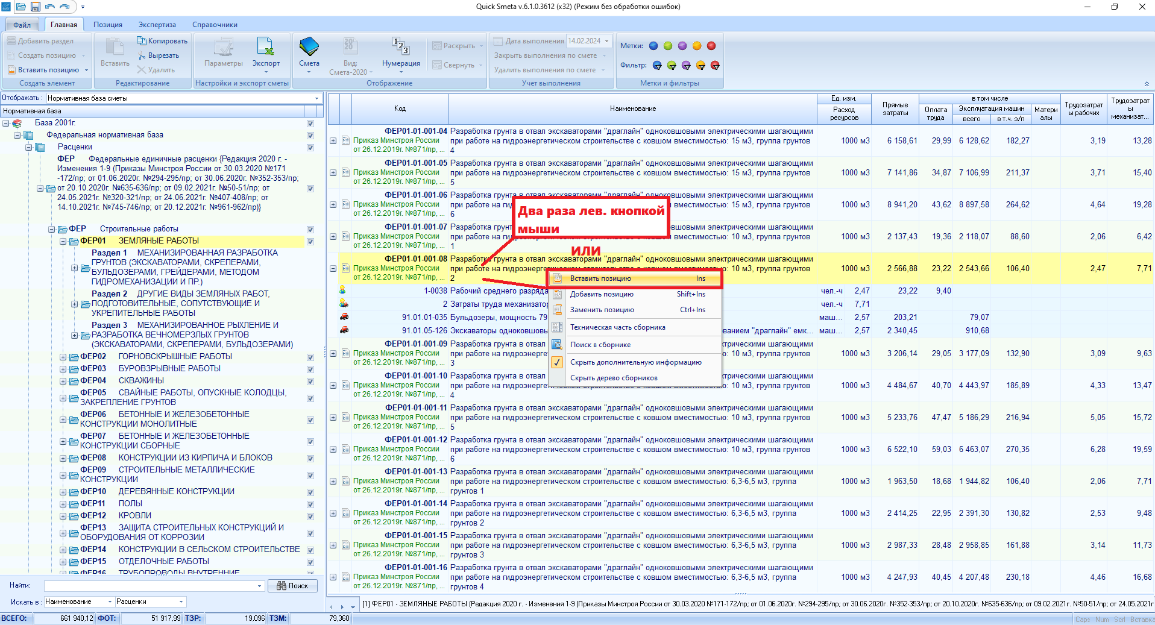
Task: Click the undo arrow in the quick access bar
Action: (x=50, y=7)
